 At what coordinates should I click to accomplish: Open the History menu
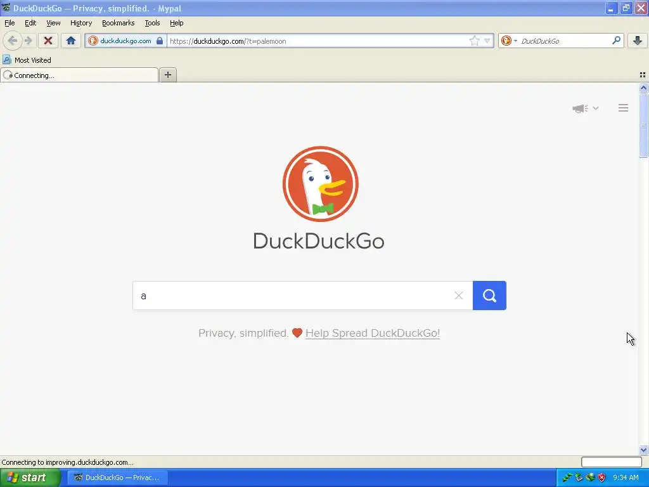pyautogui.click(x=81, y=23)
